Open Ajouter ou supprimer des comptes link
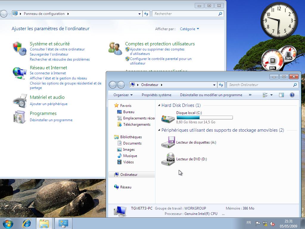 [x=157, y=51]
